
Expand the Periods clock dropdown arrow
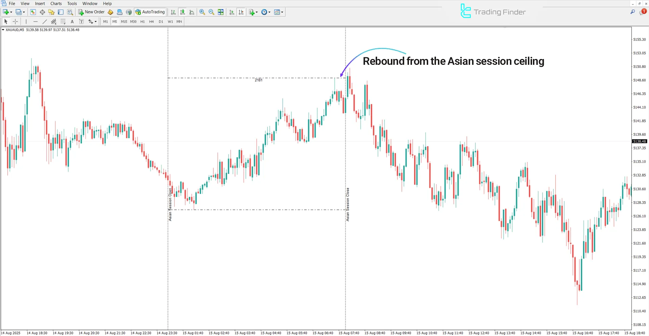[x=270, y=12]
